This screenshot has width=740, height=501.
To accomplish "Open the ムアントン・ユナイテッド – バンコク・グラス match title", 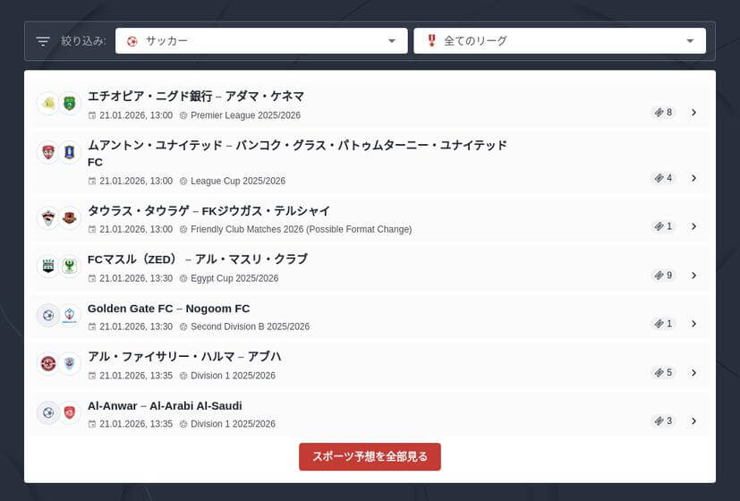I will 297,153.
